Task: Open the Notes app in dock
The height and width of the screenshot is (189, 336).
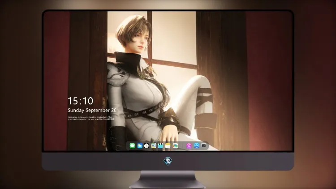Action: pos(168,146)
